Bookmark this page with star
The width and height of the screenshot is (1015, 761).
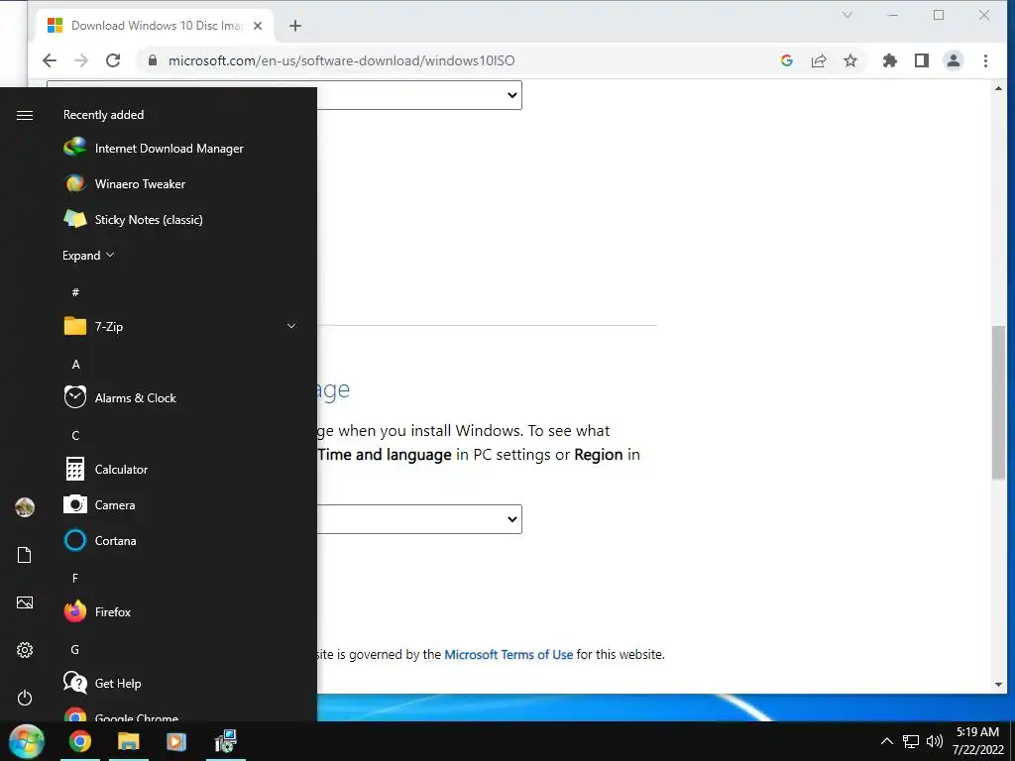pyautogui.click(x=849, y=60)
